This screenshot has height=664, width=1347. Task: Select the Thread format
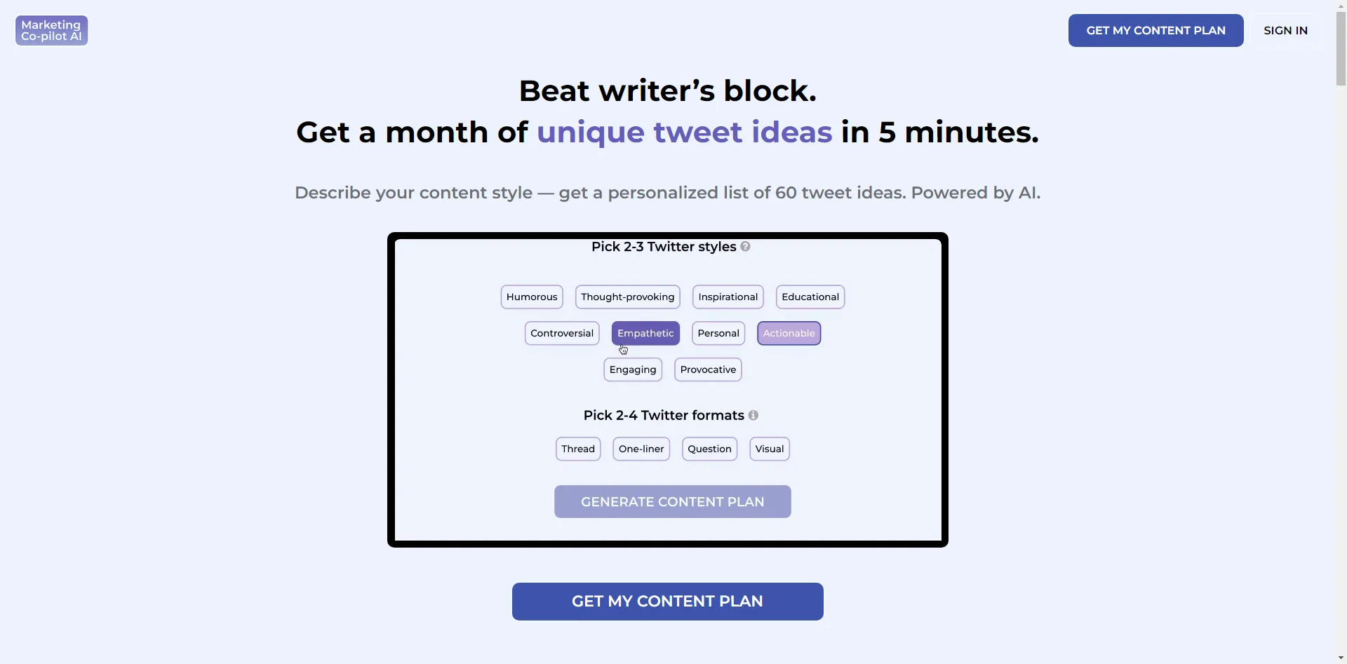(577, 449)
